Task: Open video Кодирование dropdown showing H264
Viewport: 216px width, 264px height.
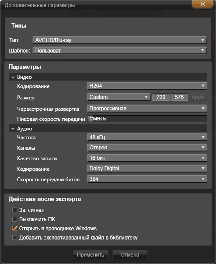Action: (147, 86)
